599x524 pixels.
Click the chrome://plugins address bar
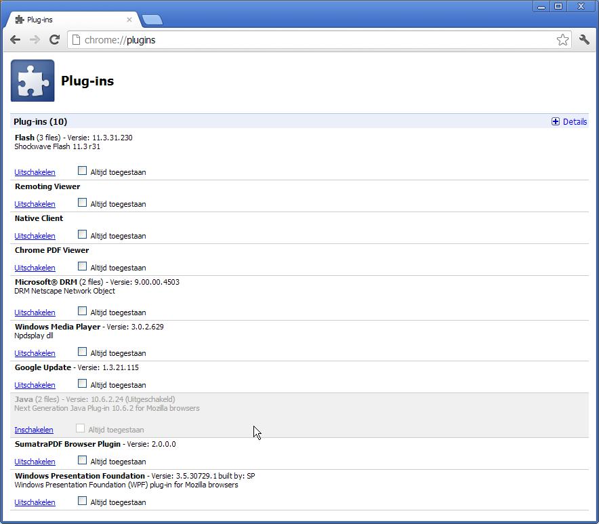[312, 40]
